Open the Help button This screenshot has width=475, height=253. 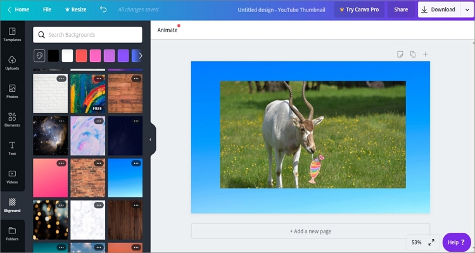[x=457, y=242]
